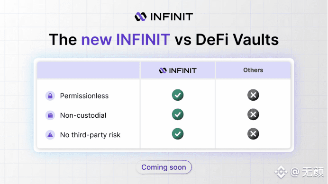Click green checkmark for Non-custodial row
The image size is (328, 184).
[x=178, y=114]
